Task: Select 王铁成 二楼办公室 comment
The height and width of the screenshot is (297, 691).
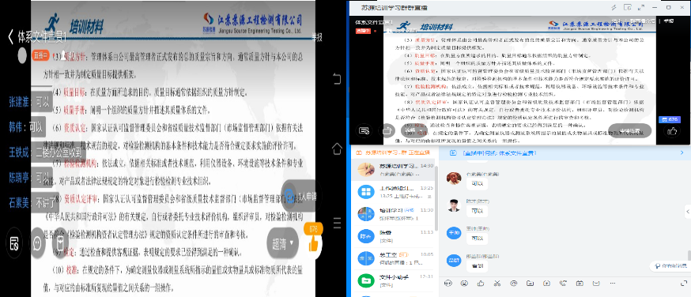Action: tap(45, 152)
